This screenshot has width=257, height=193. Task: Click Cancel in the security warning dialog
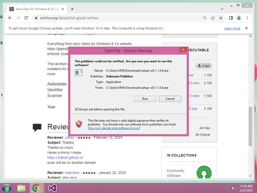pyautogui.click(x=170, y=99)
